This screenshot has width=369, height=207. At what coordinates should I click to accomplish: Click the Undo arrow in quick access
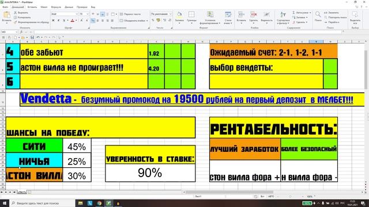point(37,37)
